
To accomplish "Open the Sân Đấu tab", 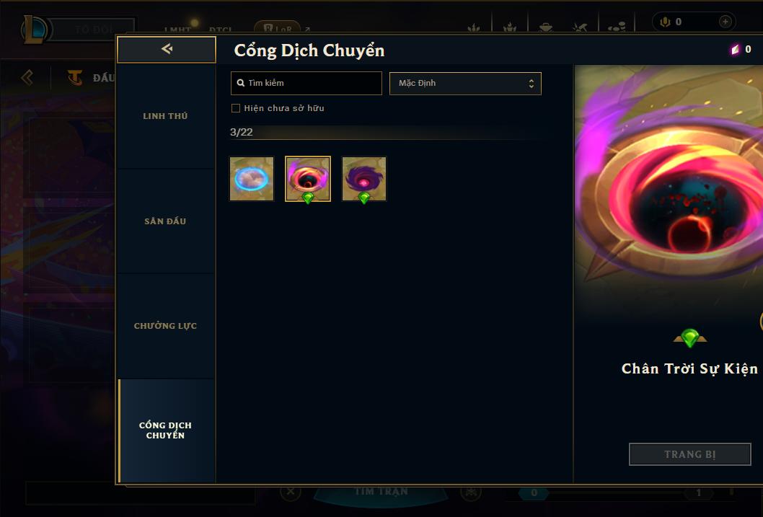I will click(165, 221).
